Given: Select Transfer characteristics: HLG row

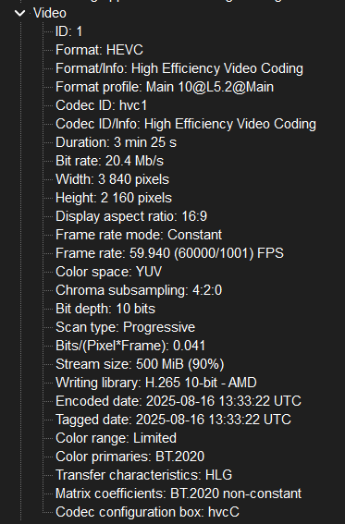Looking at the screenshot, I should pyautogui.click(x=143, y=475).
